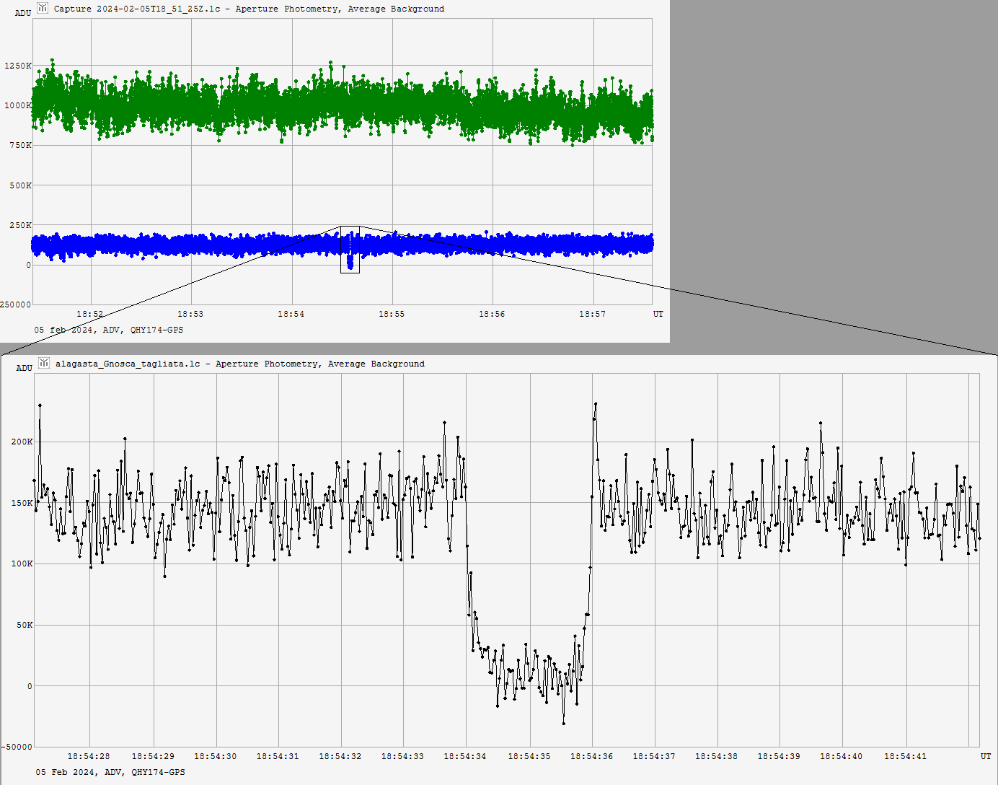Image resolution: width=998 pixels, height=785 pixels.
Task: Click time label '18:57' on upper chart
Action: (592, 314)
